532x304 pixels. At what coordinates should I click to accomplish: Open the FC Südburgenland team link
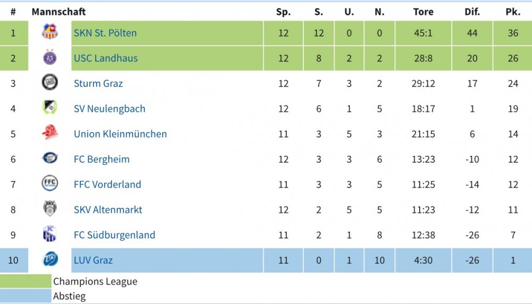(x=115, y=235)
